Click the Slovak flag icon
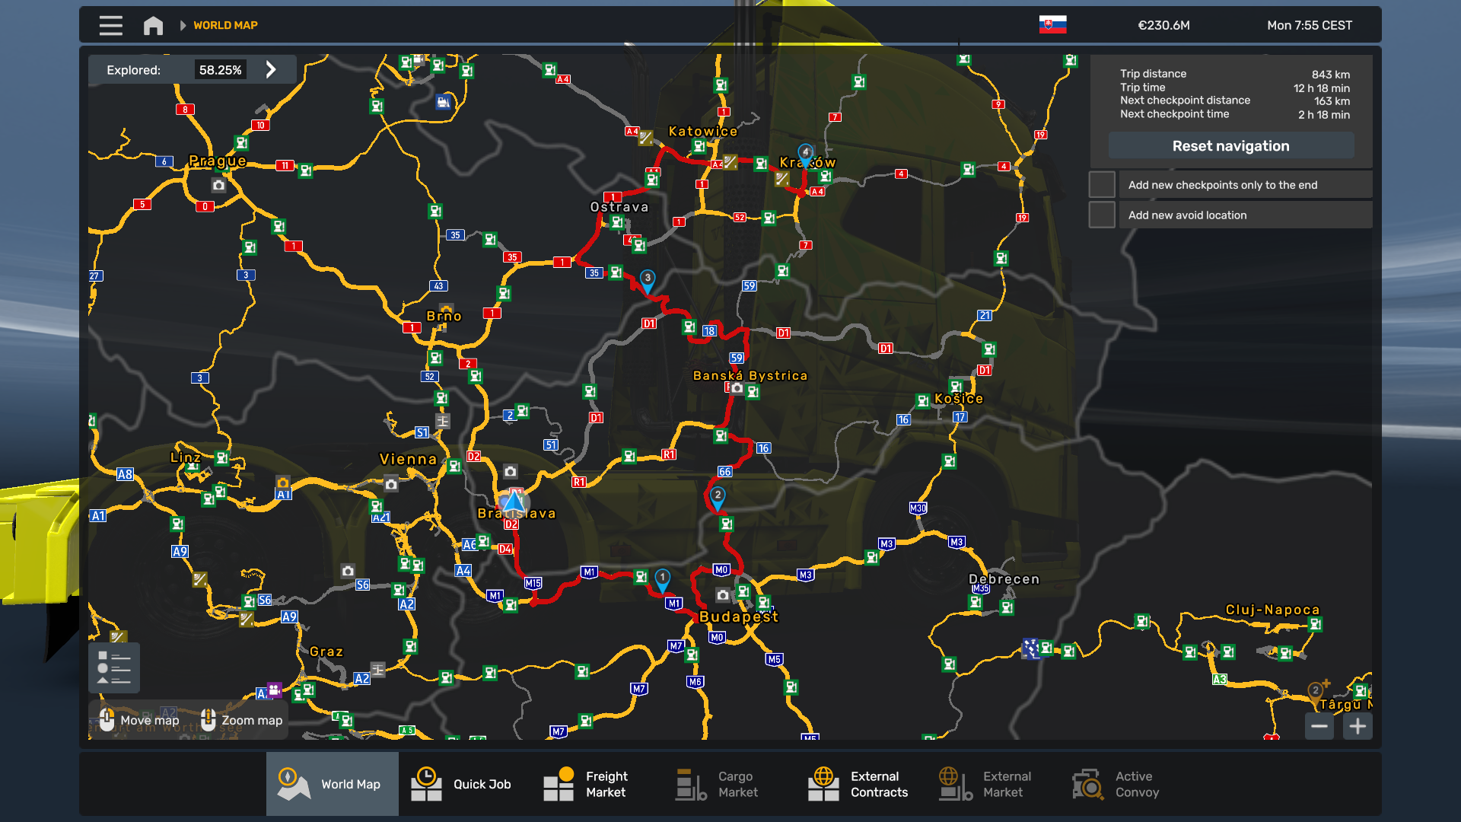The height and width of the screenshot is (822, 1461). tap(1052, 25)
